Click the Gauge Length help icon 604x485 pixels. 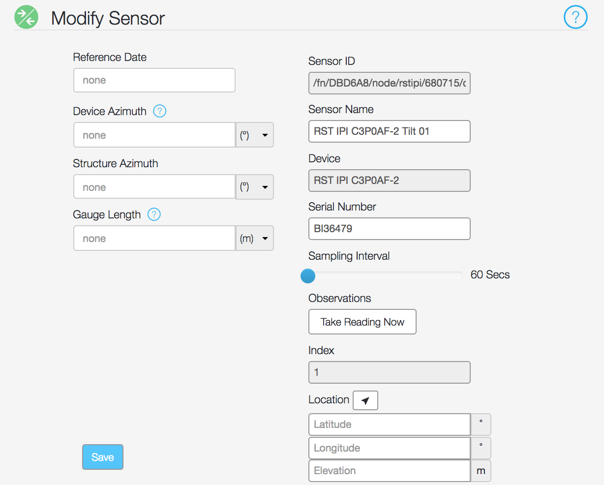(x=154, y=214)
